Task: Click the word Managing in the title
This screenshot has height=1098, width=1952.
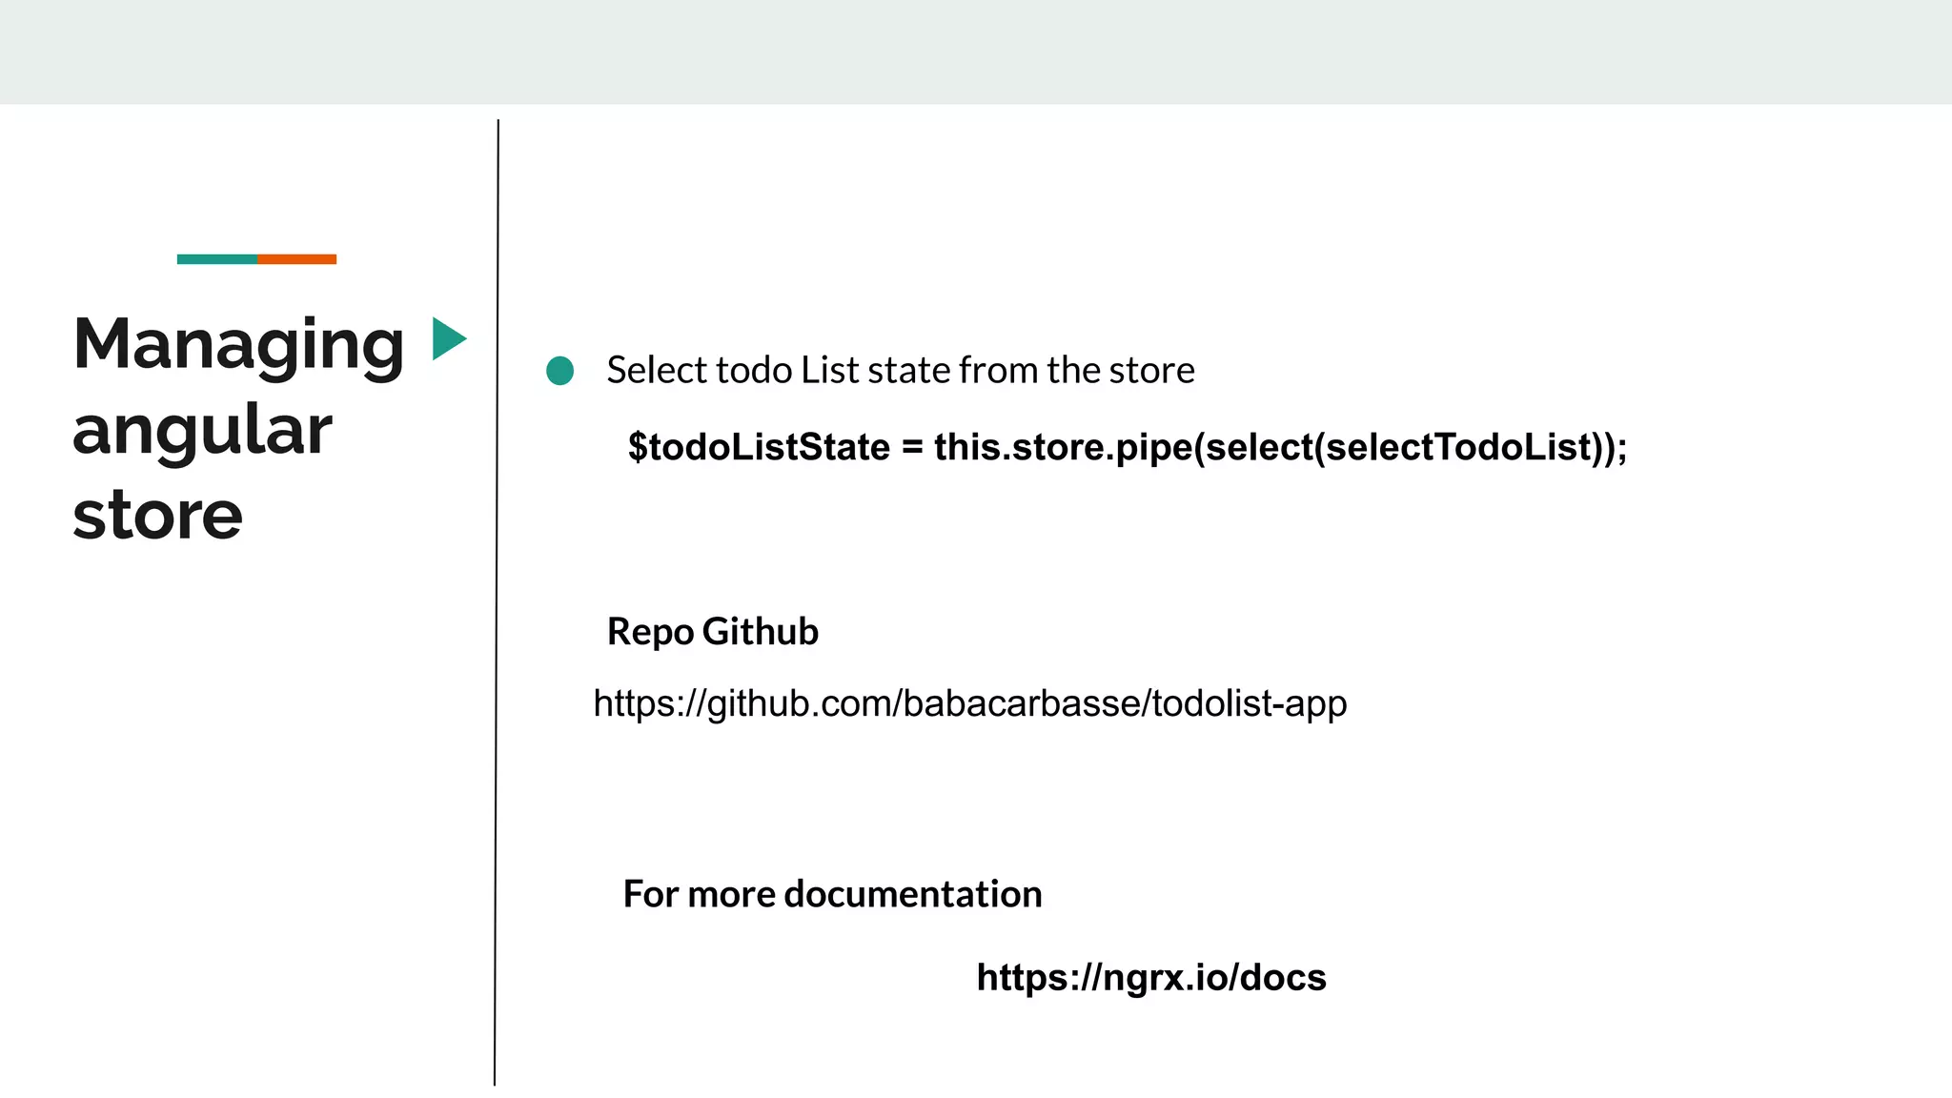Action: click(238, 344)
